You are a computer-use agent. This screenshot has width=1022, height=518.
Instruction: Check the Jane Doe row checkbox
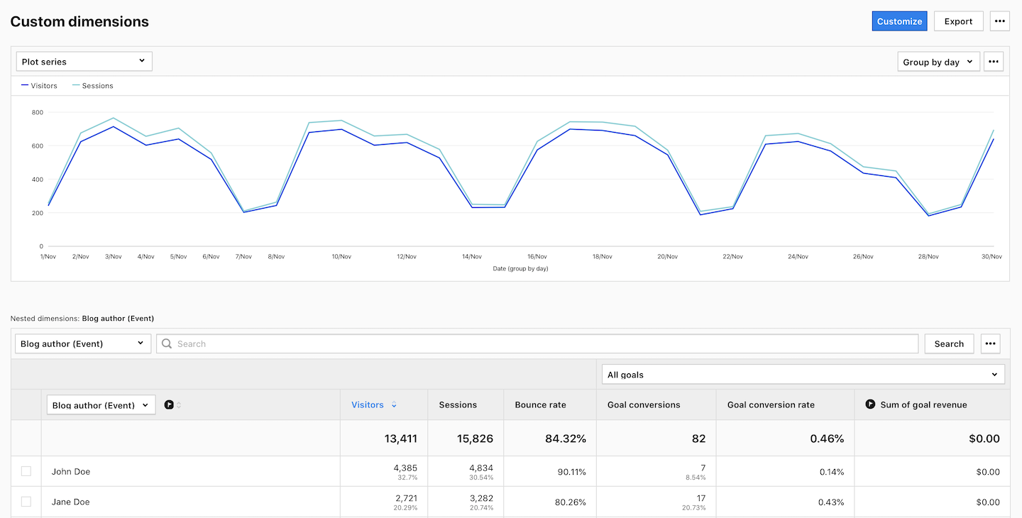[26, 502]
